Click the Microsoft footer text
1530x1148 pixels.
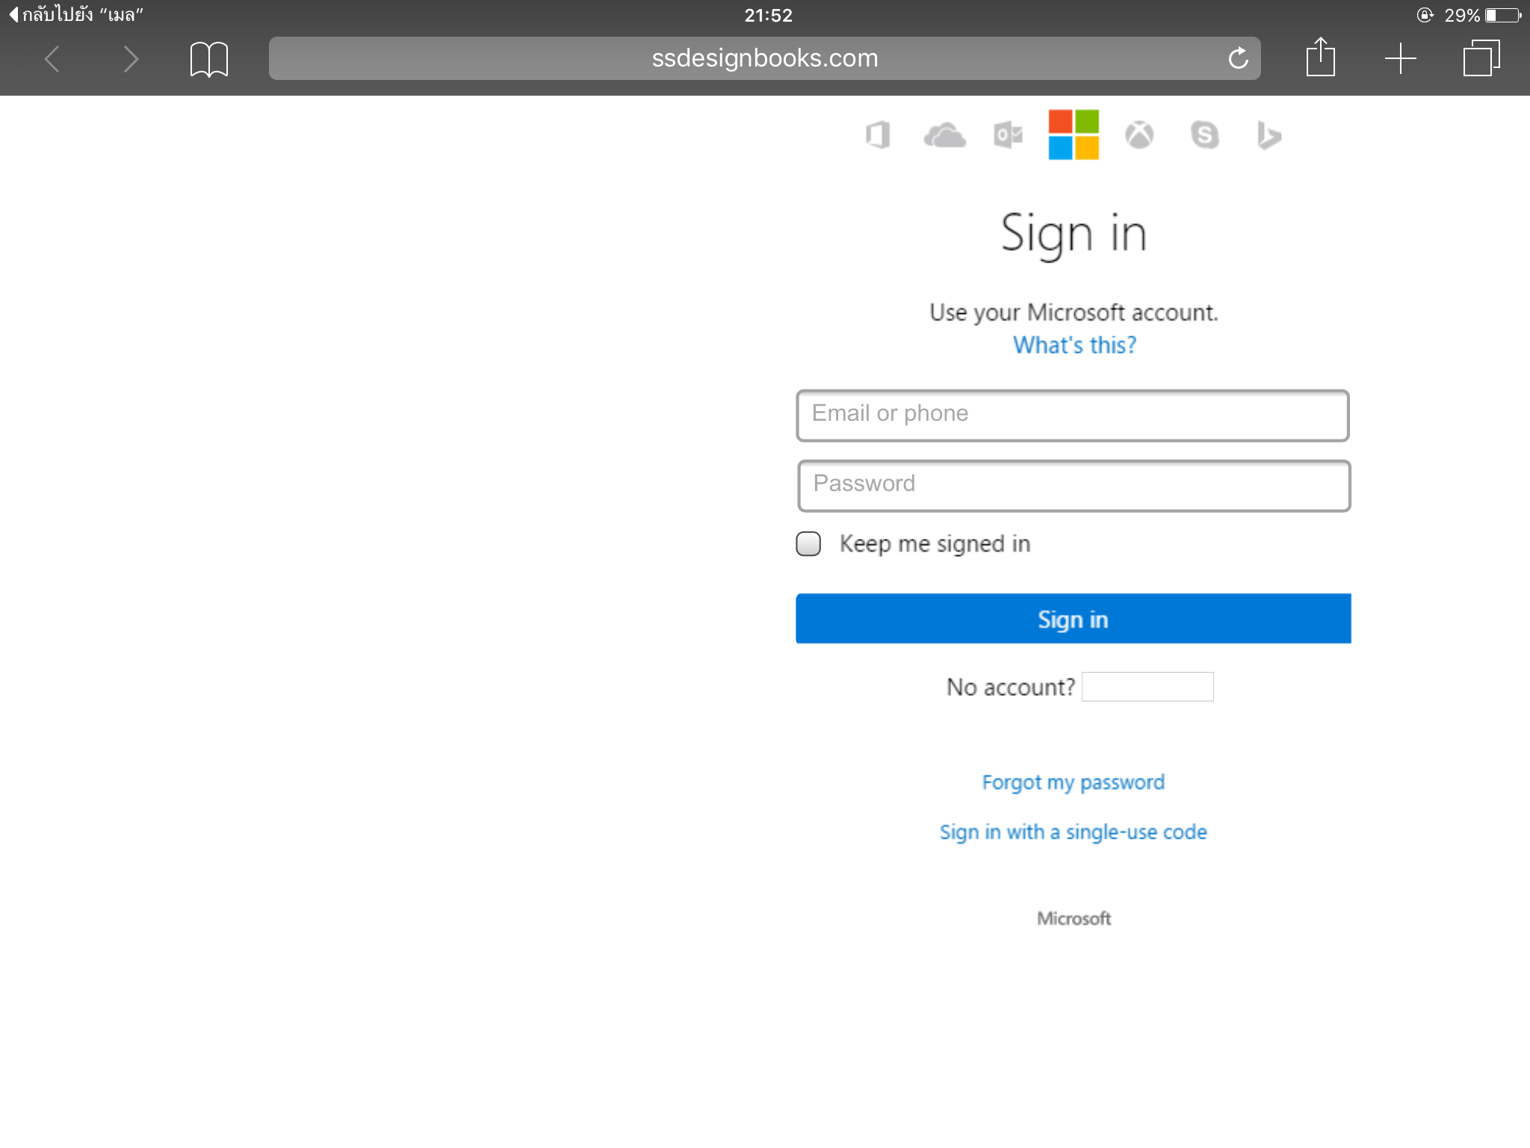(x=1074, y=919)
